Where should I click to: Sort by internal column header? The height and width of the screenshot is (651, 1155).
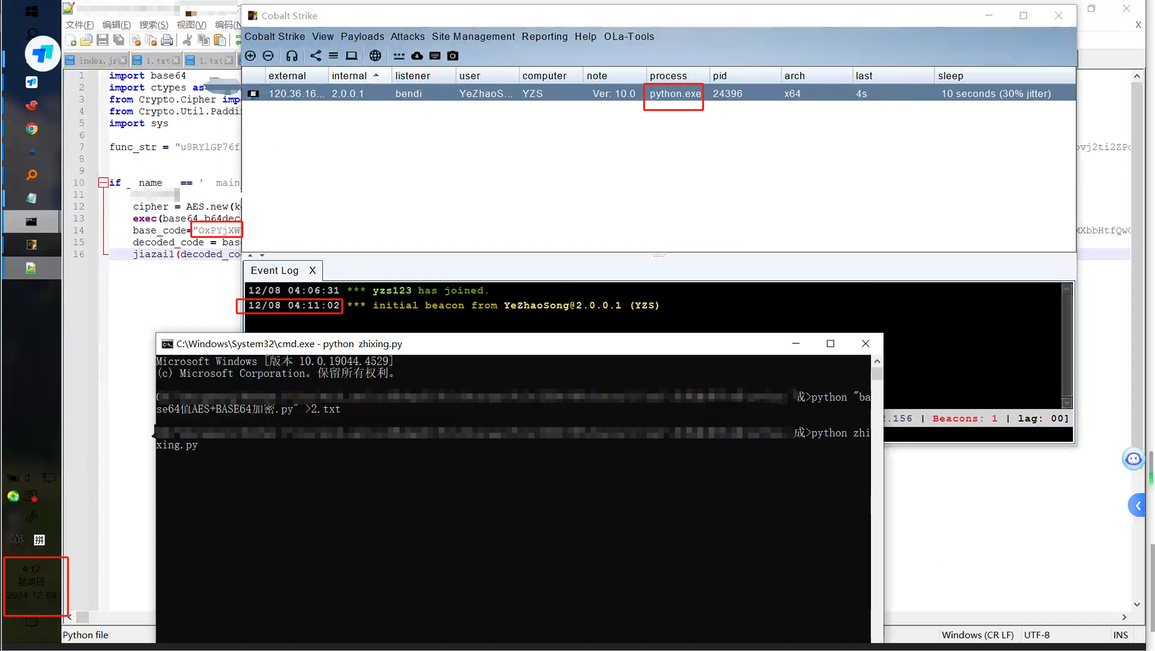click(360, 76)
